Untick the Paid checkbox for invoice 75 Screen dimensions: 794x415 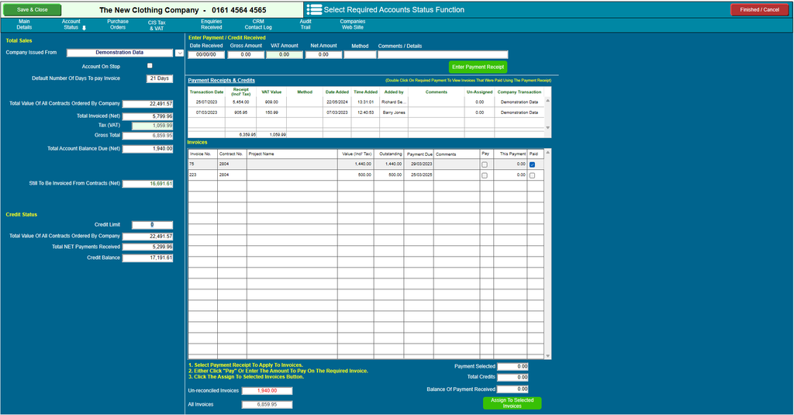click(x=532, y=164)
